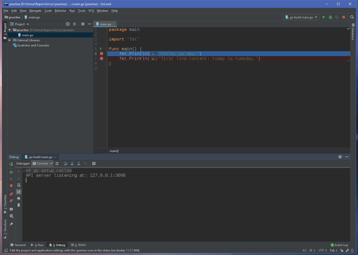Toggle the breakpoint on line 7
Screen dimensions: 358x255
102,59
